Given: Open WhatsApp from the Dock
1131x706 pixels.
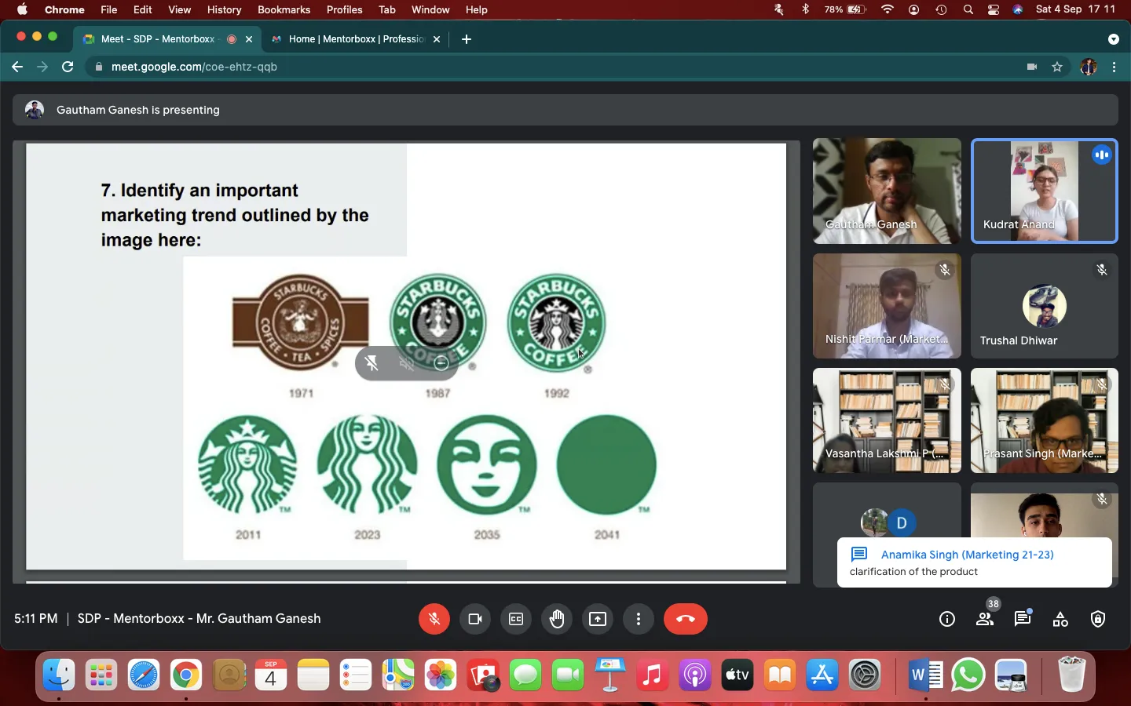Looking at the screenshot, I should pos(968,675).
